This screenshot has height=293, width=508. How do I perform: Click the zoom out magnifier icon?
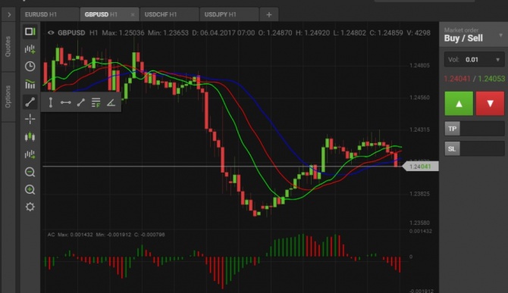pyautogui.click(x=30, y=172)
